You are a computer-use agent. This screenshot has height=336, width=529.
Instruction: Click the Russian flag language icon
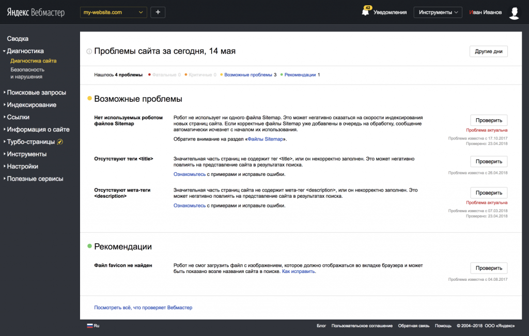tap(89, 326)
